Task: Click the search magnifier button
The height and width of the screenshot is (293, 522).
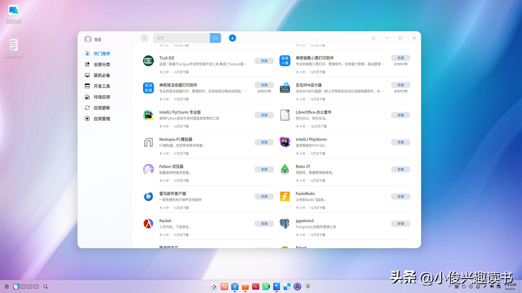Action: coord(215,38)
